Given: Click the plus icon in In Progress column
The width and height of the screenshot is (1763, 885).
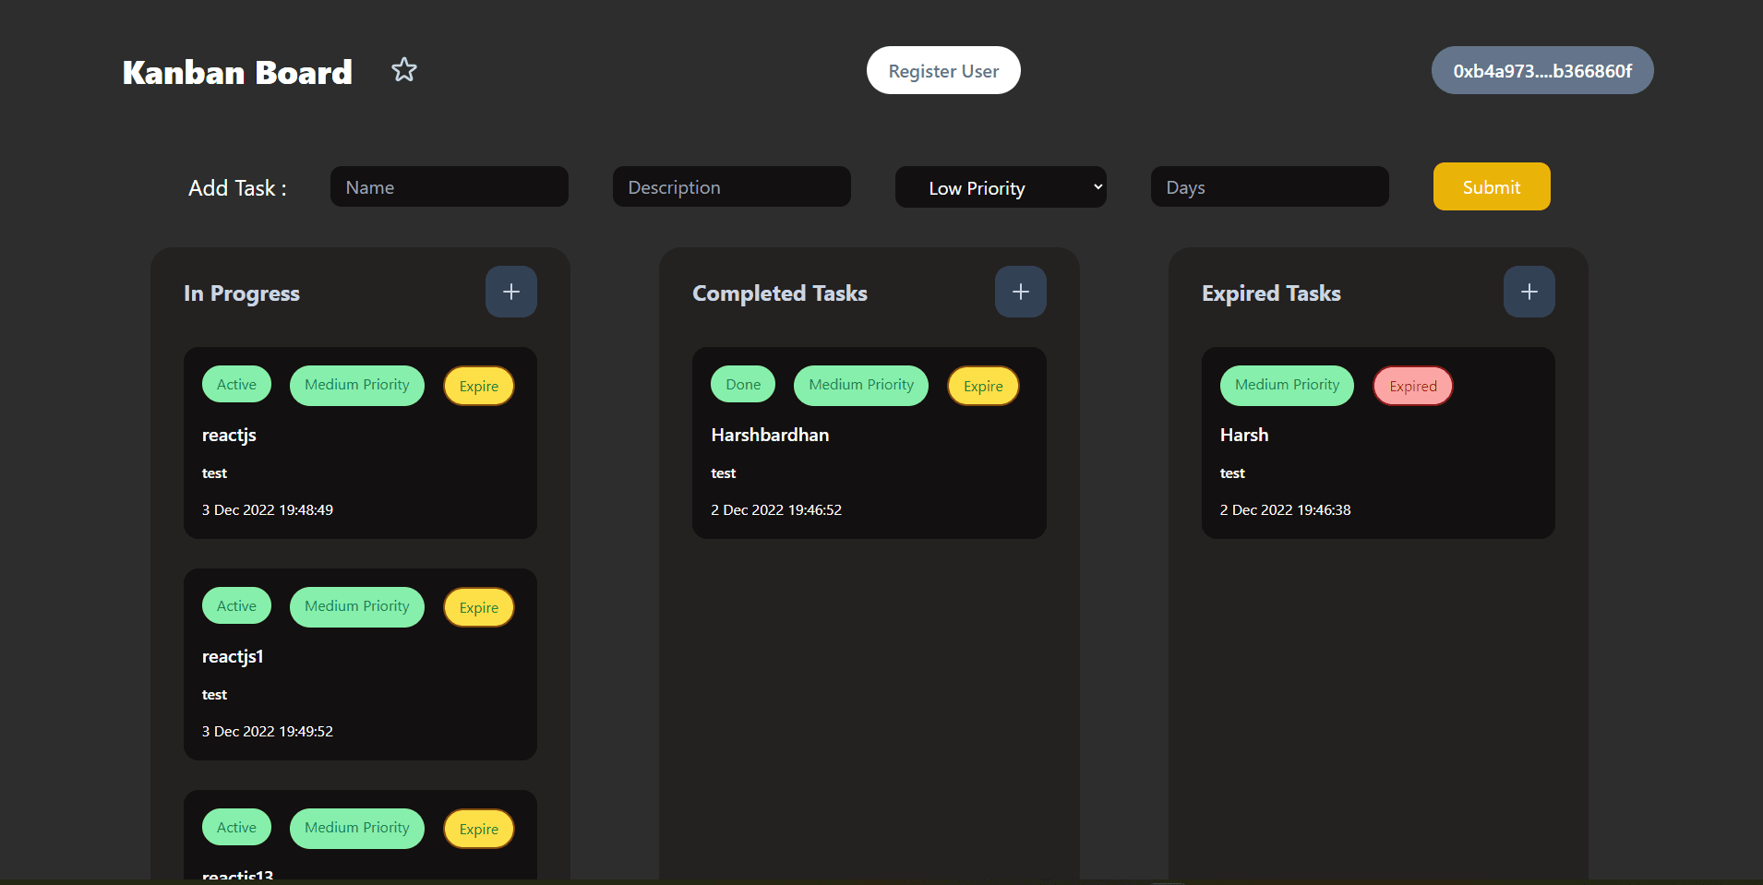Looking at the screenshot, I should (511, 292).
